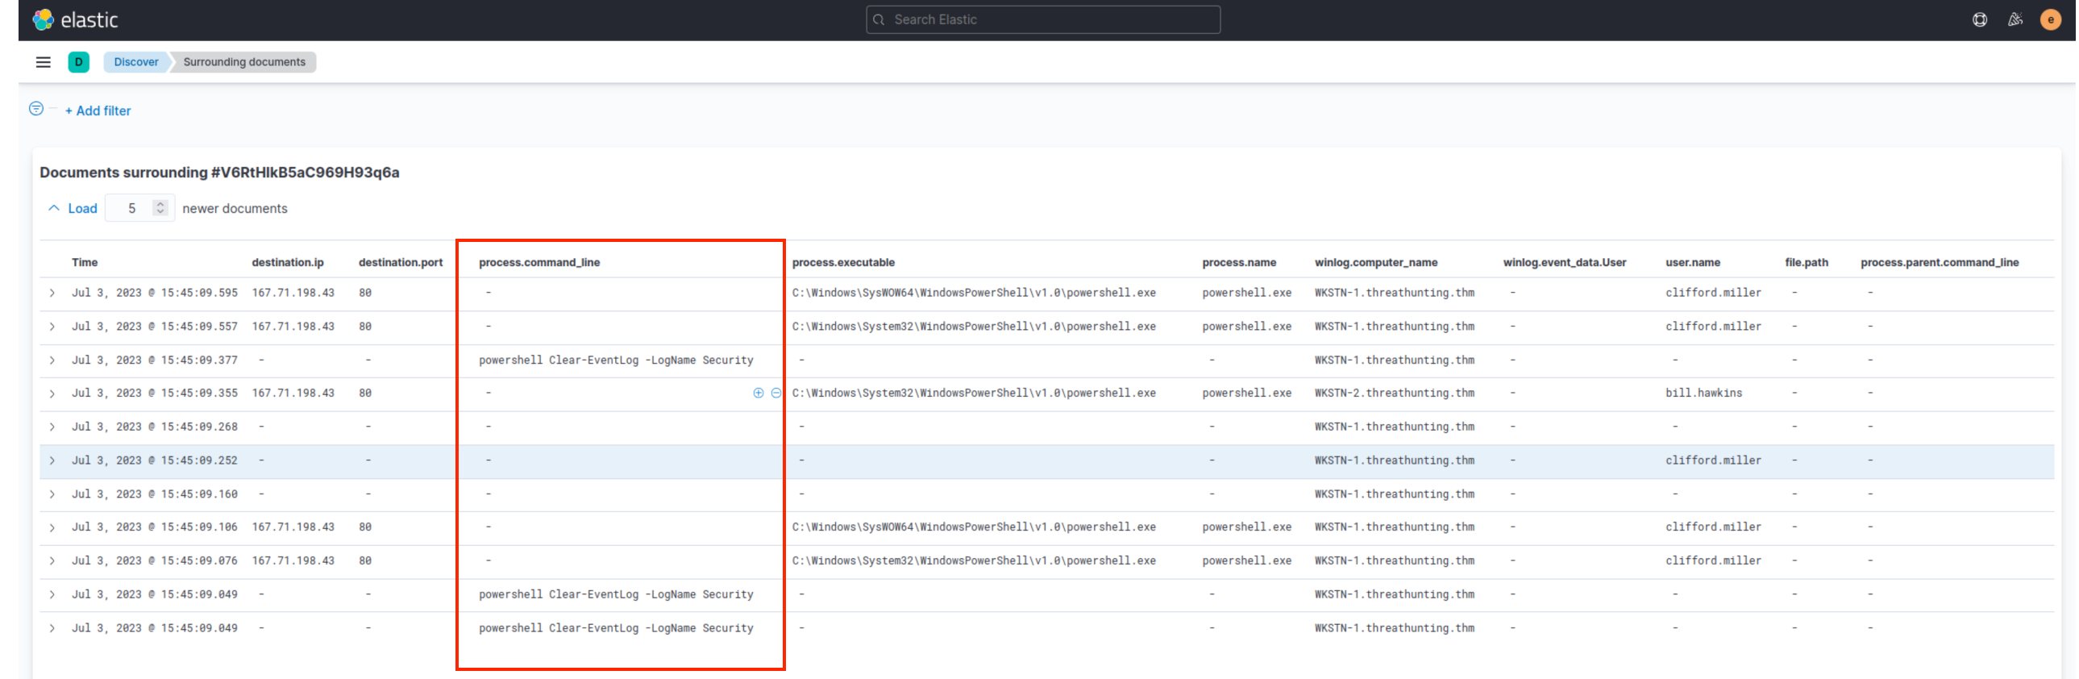This screenshot has height=679, width=2079.
Task: Expand the 15:45:09.377 document row
Action: click(52, 360)
